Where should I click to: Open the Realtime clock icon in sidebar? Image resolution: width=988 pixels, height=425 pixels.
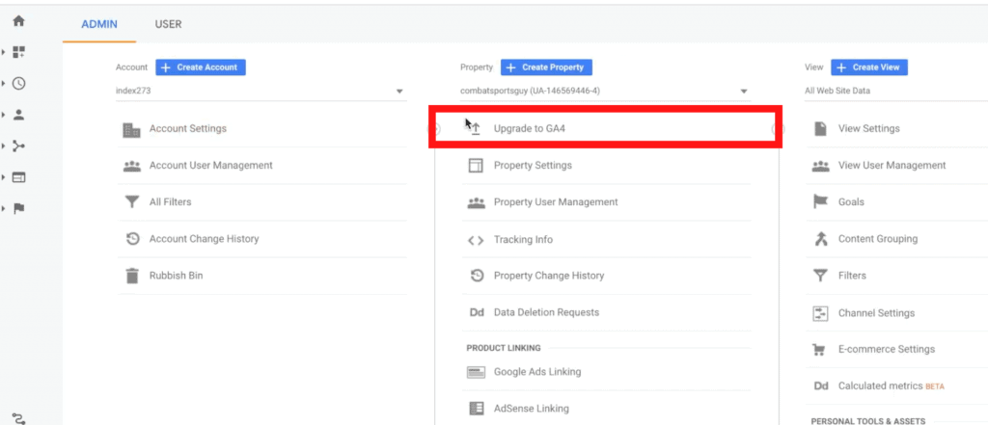[19, 83]
